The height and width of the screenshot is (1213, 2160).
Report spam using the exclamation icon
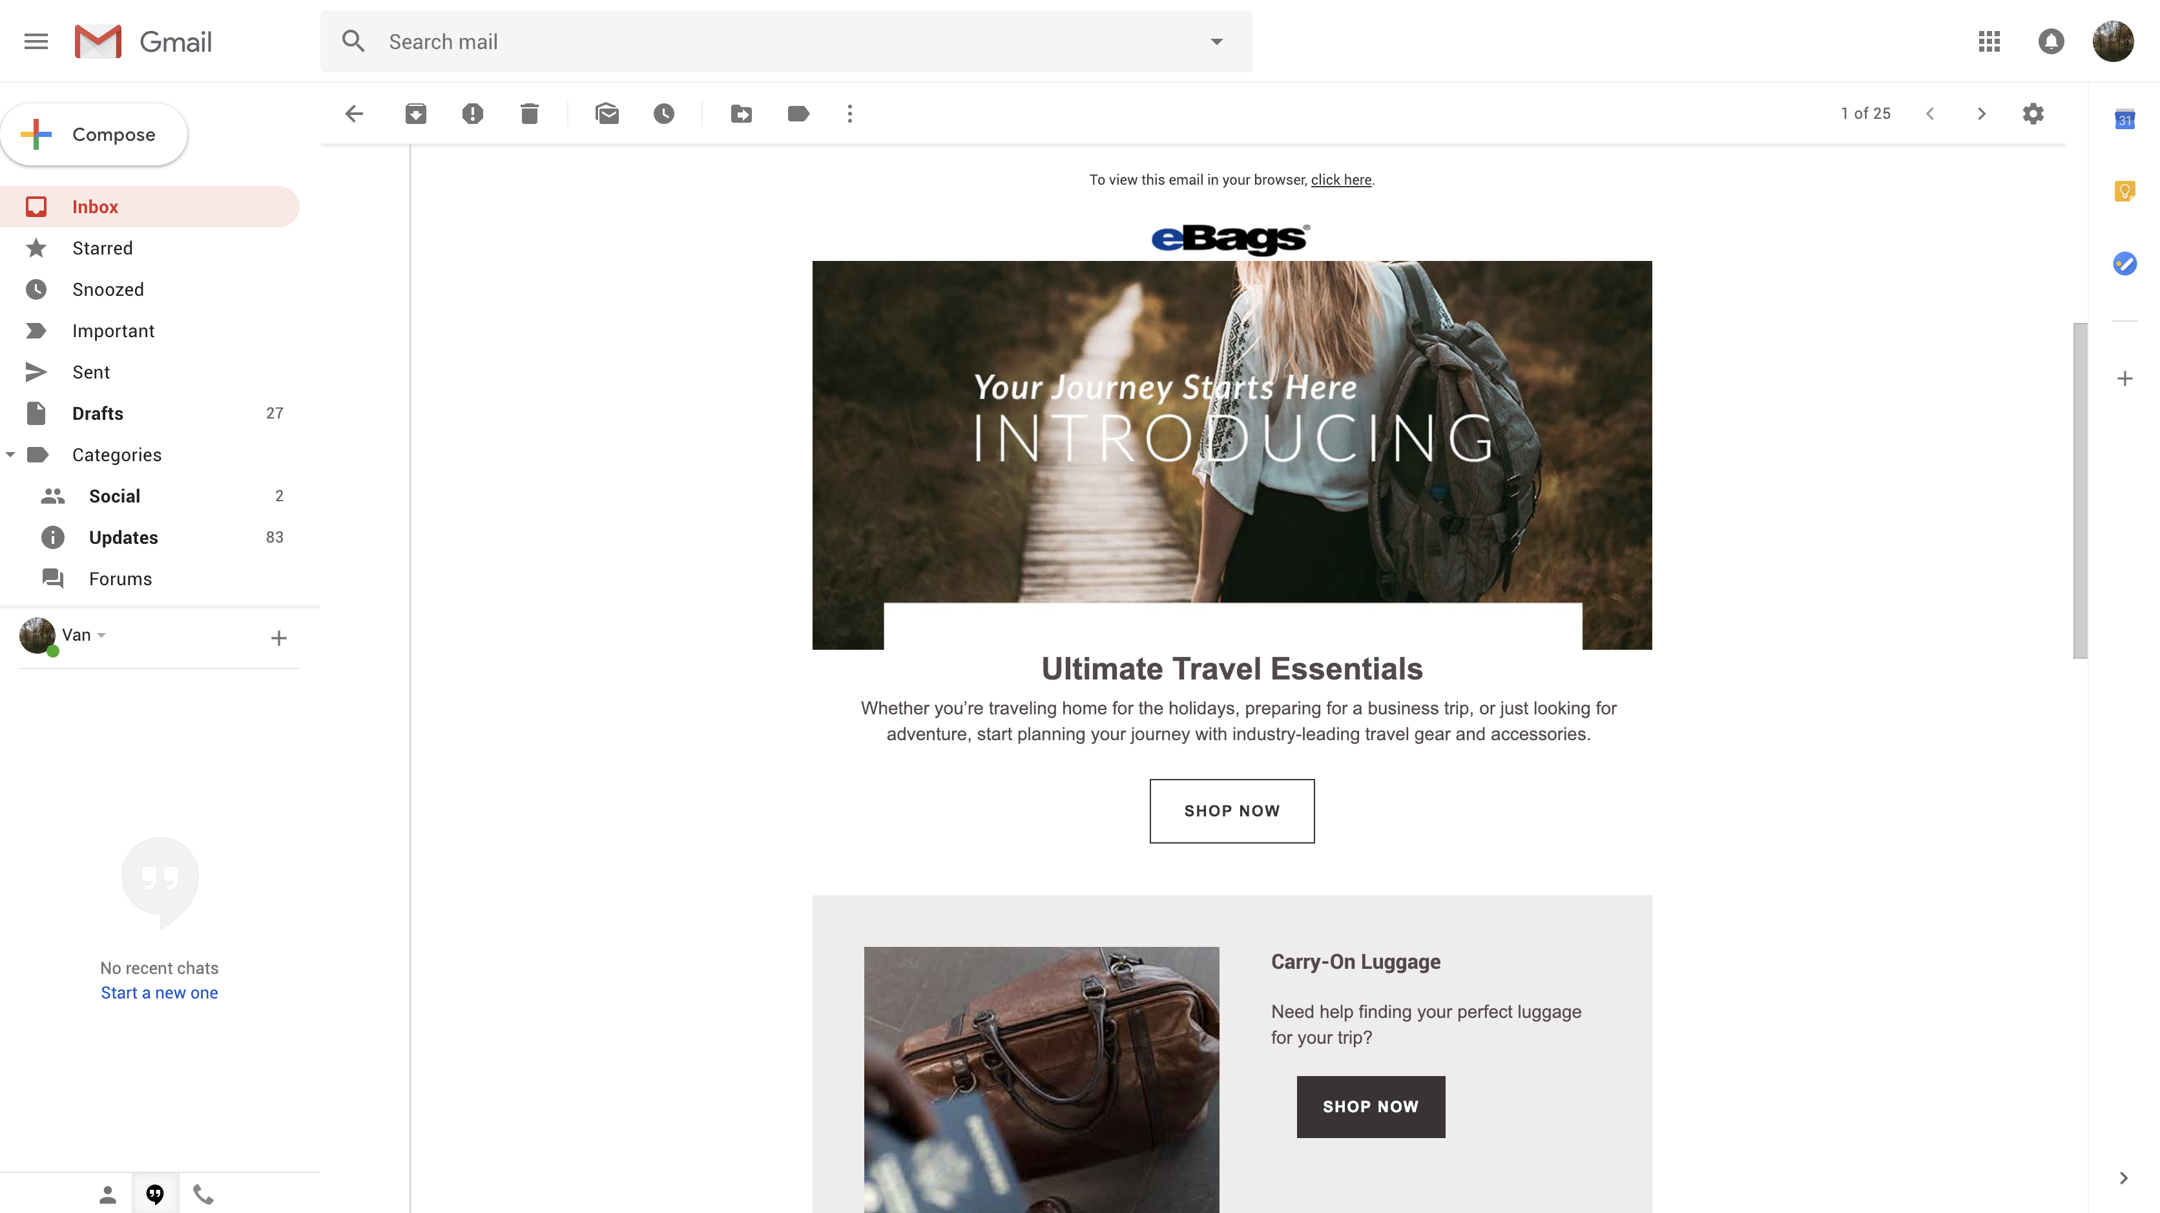(x=472, y=113)
